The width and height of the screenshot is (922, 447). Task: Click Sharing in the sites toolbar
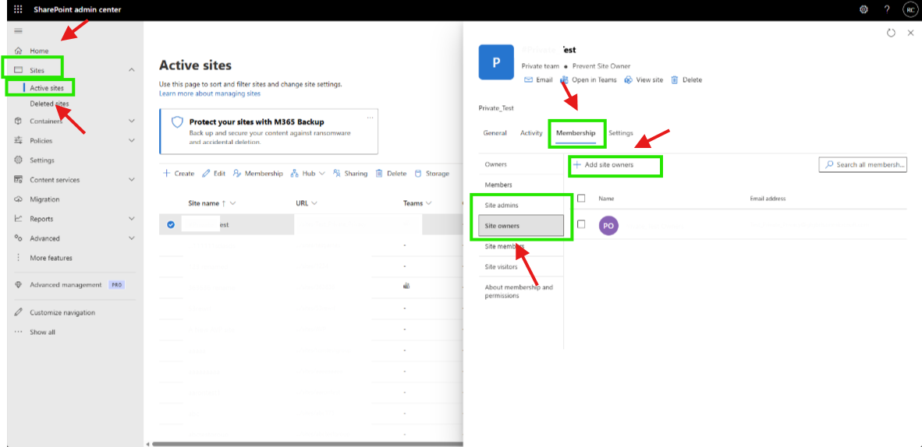tap(350, 174)
